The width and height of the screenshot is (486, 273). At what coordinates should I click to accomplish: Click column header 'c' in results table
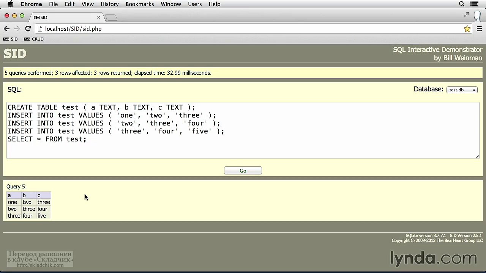pos(44,195)
